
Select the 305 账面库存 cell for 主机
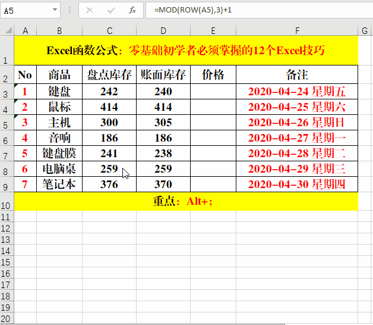(163, 123)
